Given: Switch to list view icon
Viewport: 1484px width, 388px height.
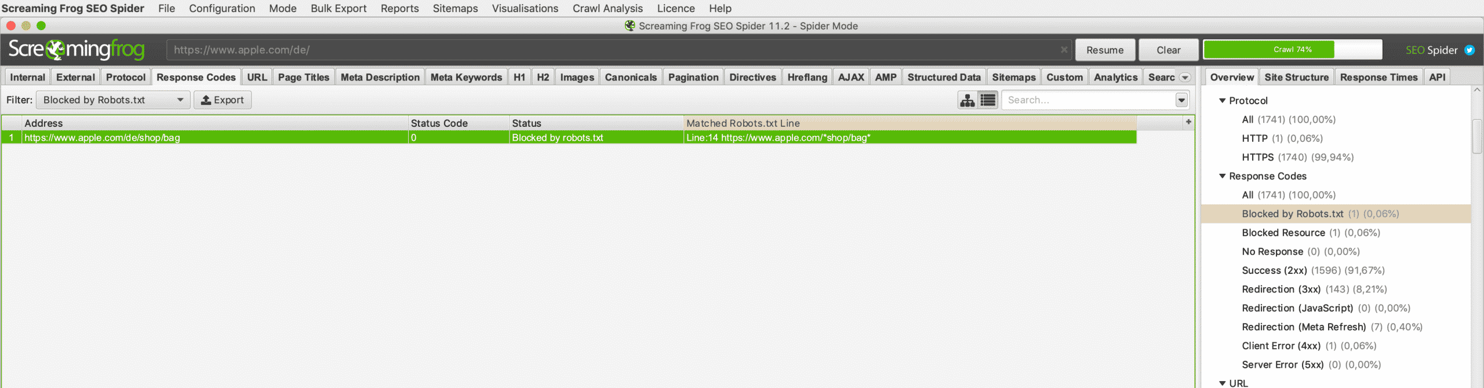Looking at the screenshot, I should tap(988, 100).
